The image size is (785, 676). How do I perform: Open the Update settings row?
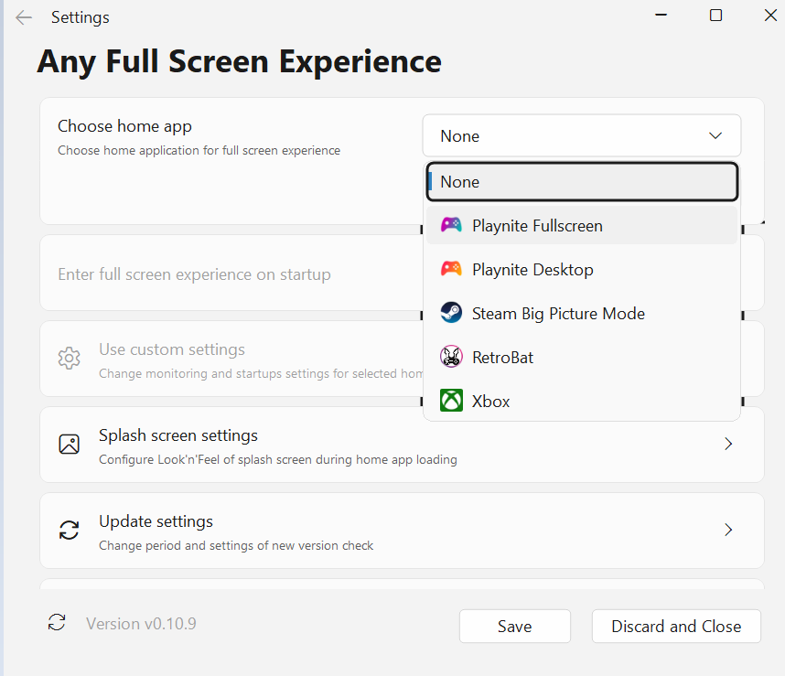[402, 531]
